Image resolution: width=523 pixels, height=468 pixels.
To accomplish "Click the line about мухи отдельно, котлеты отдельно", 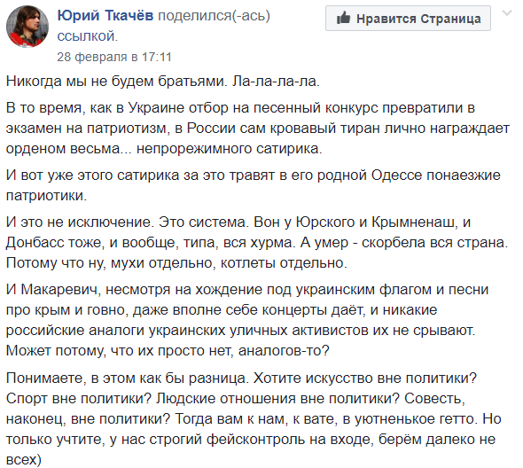I will (x=176, y=263).
